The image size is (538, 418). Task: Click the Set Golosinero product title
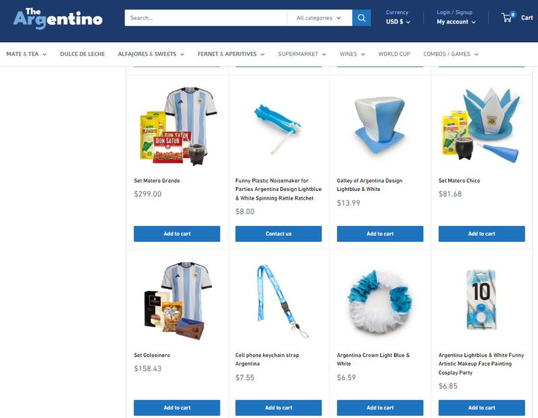pos(152,355)
